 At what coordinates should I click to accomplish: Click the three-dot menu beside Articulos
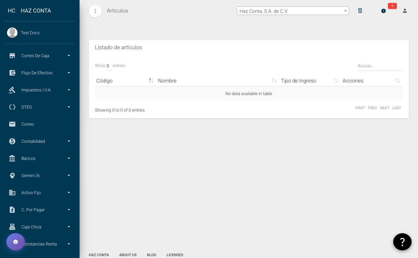point(95,11)
